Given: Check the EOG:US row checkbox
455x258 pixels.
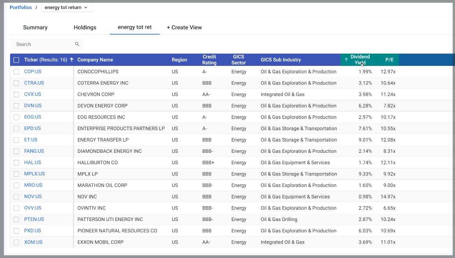Looking at the screenshot, I should pyautogui.click(x=16, y=117).
